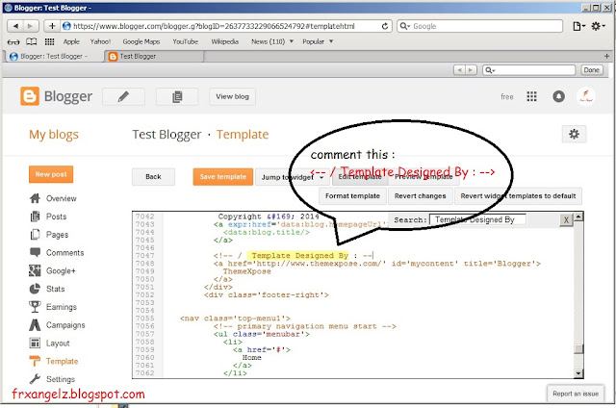Click code editor Search input field
Image resolution: width=616 pixels, height=408 pixels.
pos(477,219)
